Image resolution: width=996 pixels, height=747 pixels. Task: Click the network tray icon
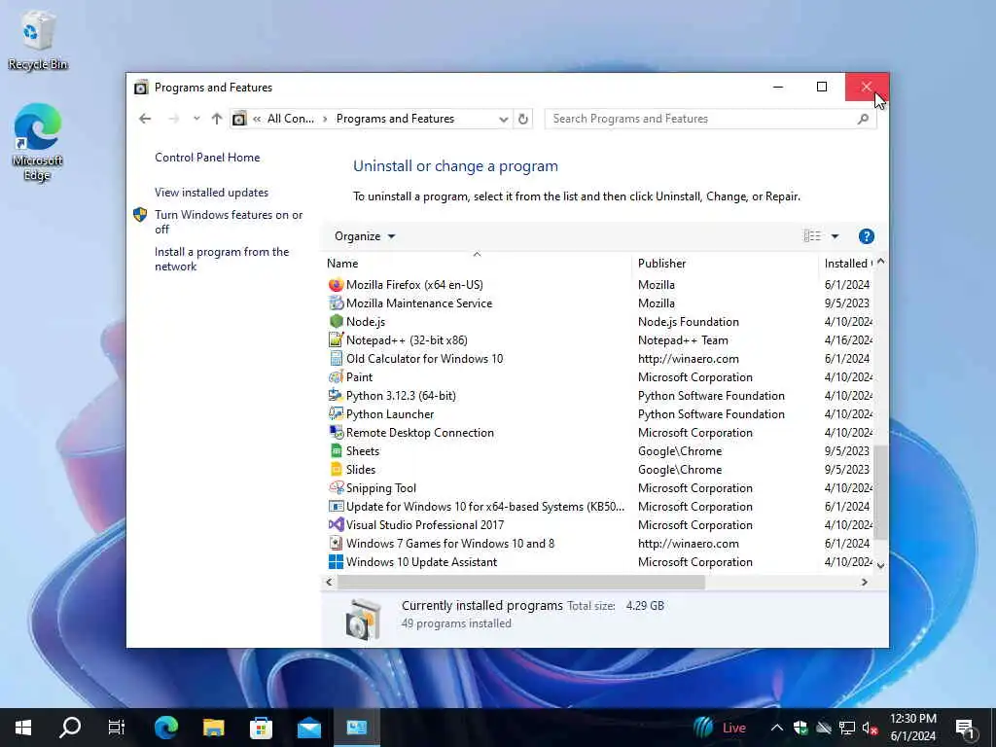pos(847,728)
